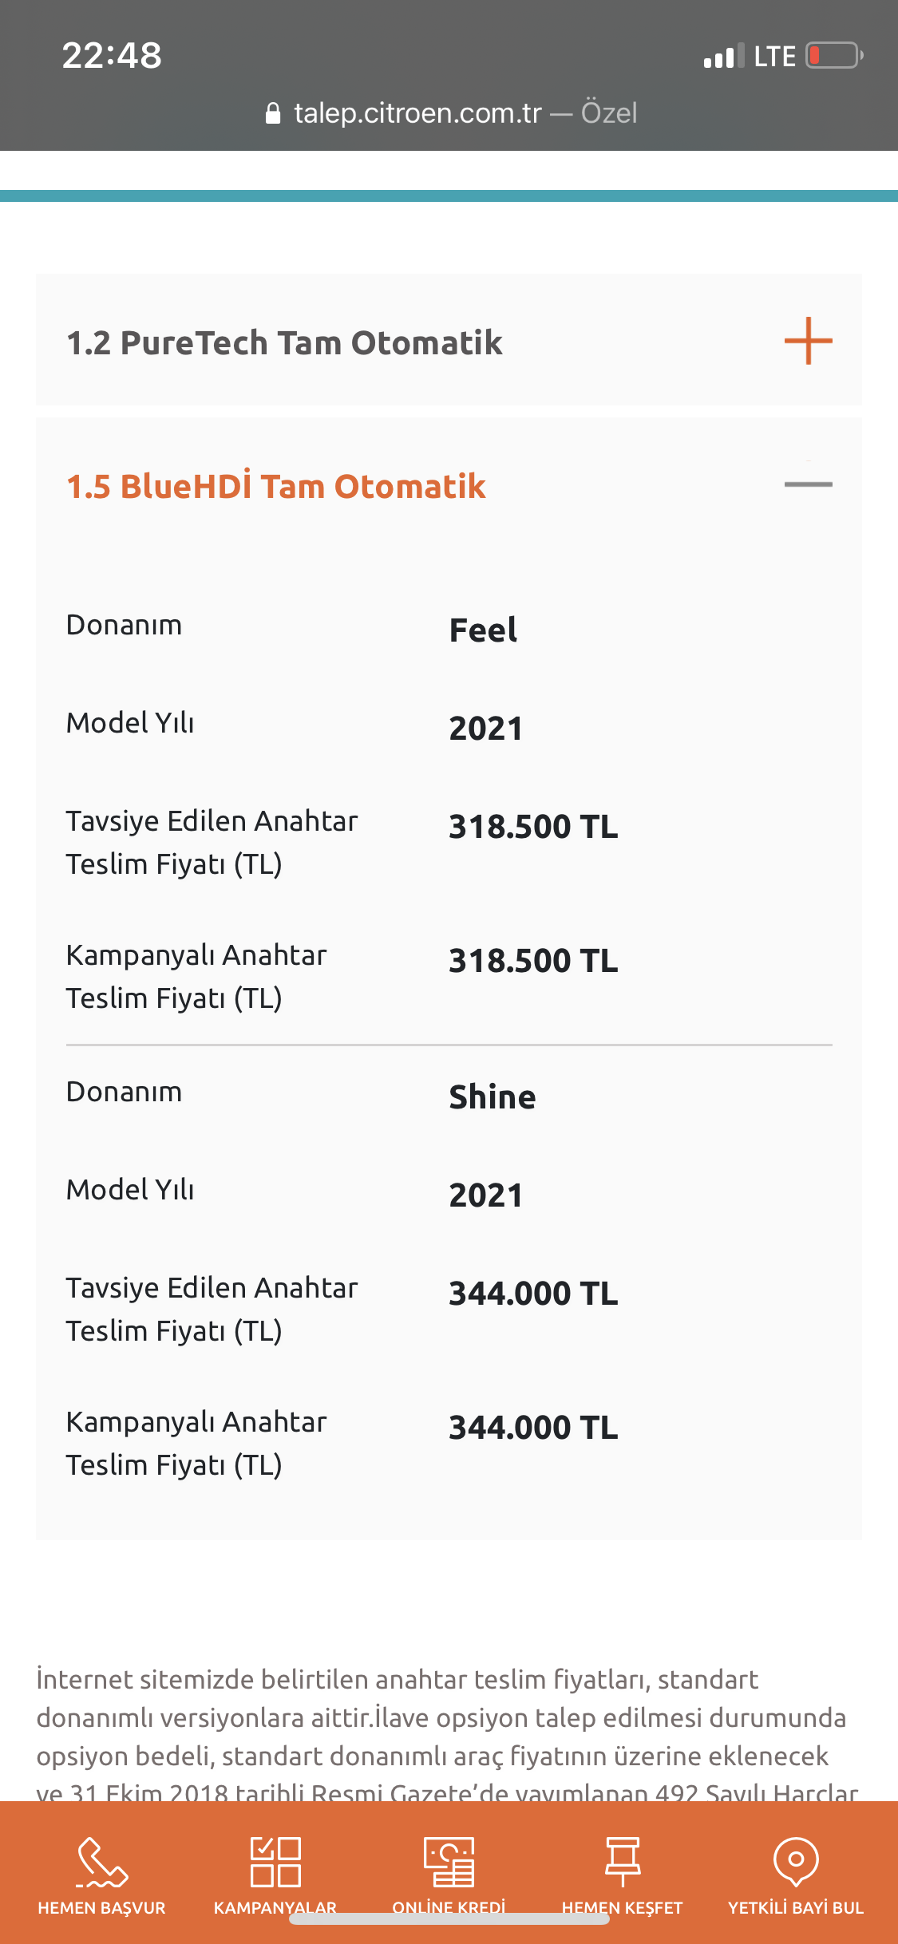Tap the cellular signal bars icon

click(x=723, y=56)
